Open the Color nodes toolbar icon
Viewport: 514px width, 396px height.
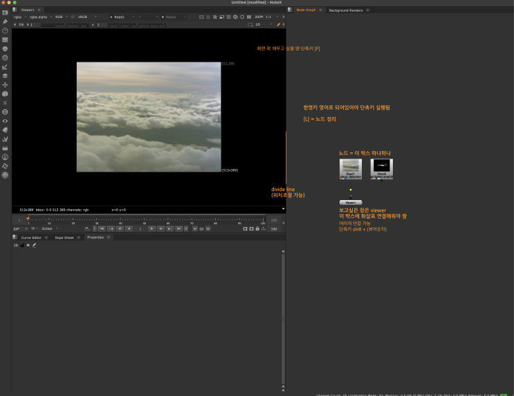pos(5,48)
